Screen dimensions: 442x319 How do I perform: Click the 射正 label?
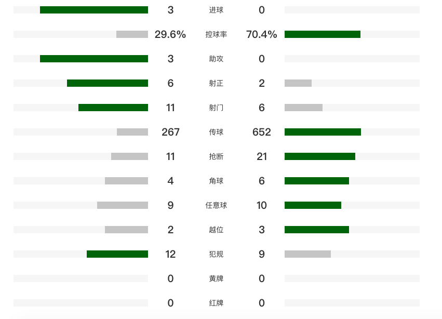click(x=216, y=83)
